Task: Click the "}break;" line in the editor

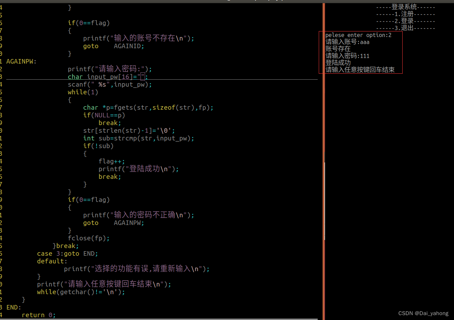Action: [66, 246]
